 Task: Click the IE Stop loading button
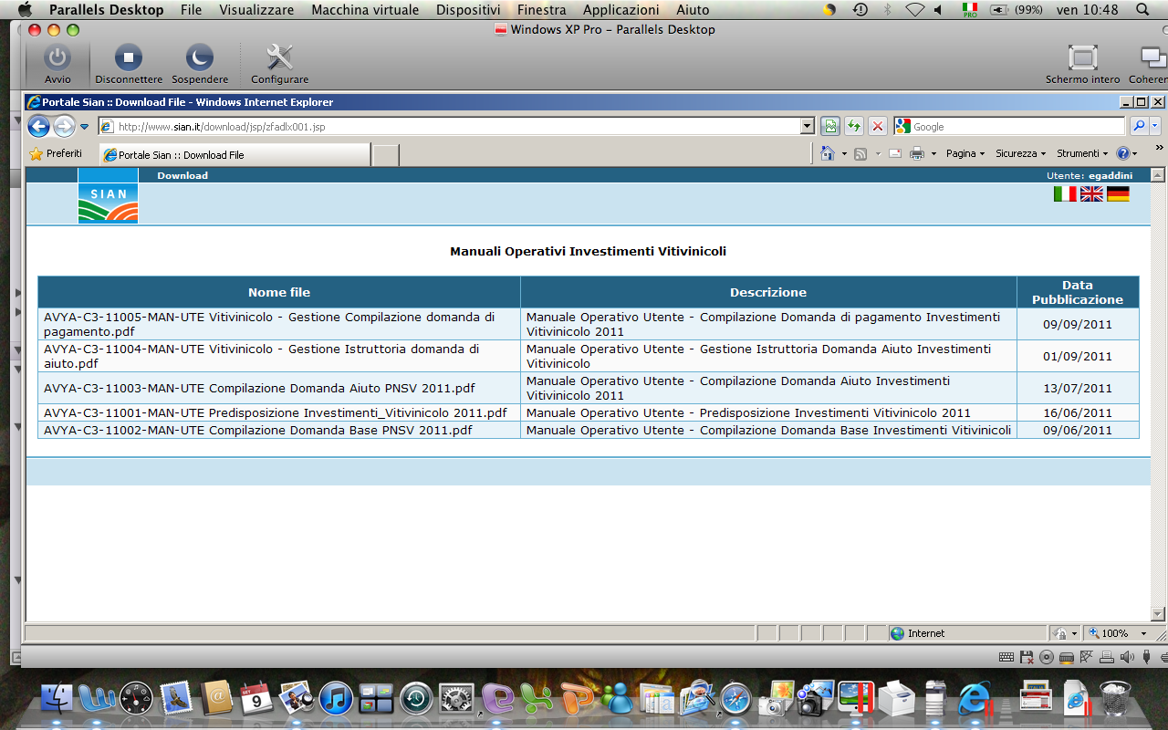(x=877, y=127)
